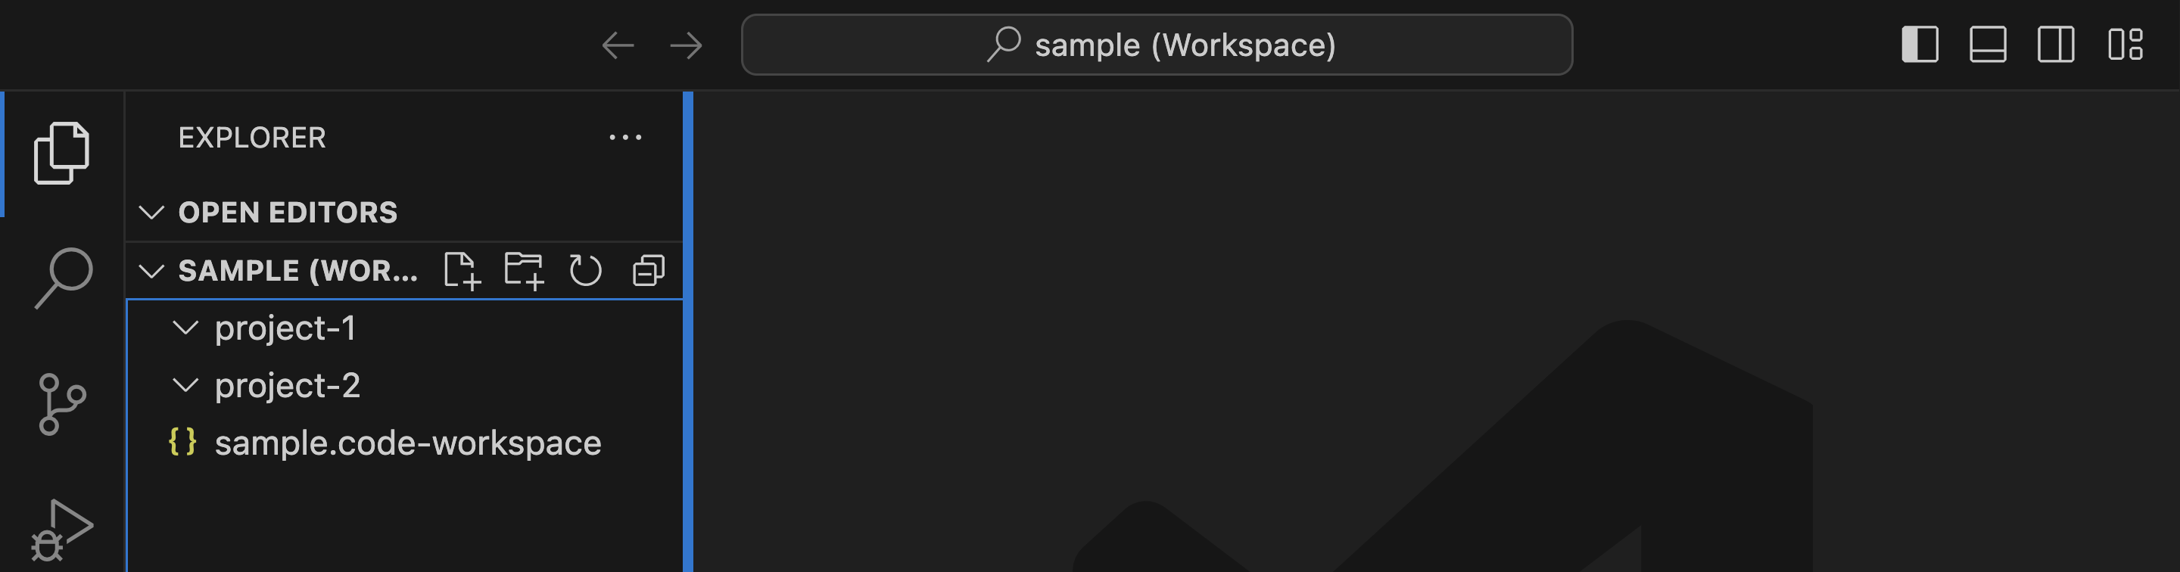This screenshot has height=572, width=2180.
Task: Toggle the primary sidebar visibility
Action: [x=1920, y=45]
